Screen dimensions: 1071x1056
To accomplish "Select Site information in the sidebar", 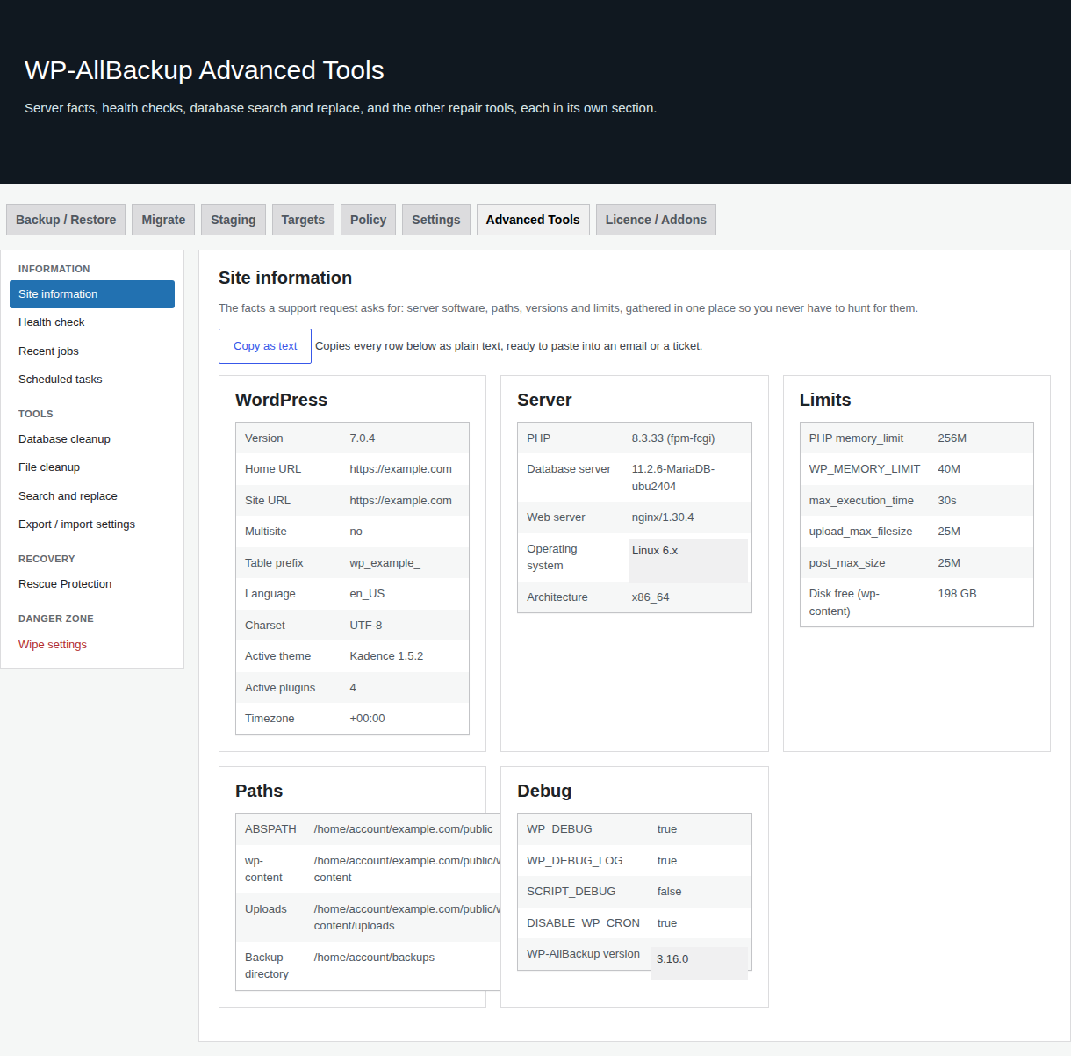I will pos(92,294).
